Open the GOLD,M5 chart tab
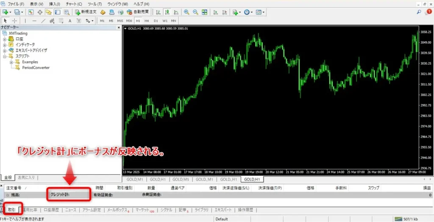Image resolution: width=434 pixels, height=222 pixels. pos(181,179)
